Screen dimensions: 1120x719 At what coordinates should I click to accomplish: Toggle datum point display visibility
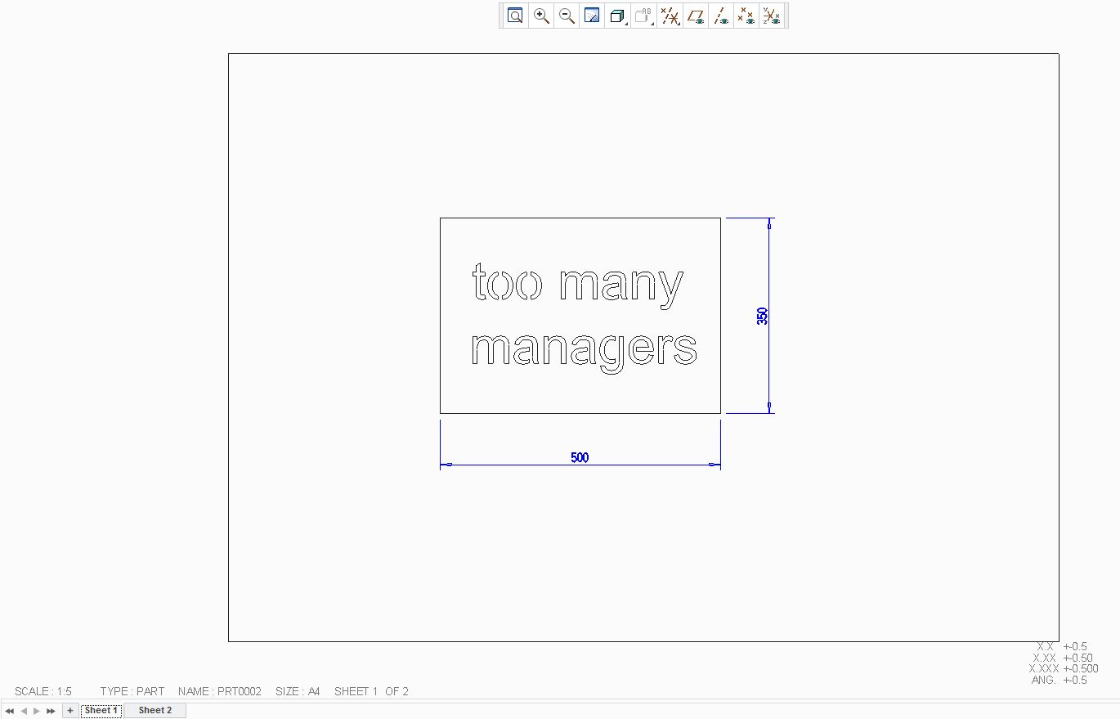(x=746, y=16)
